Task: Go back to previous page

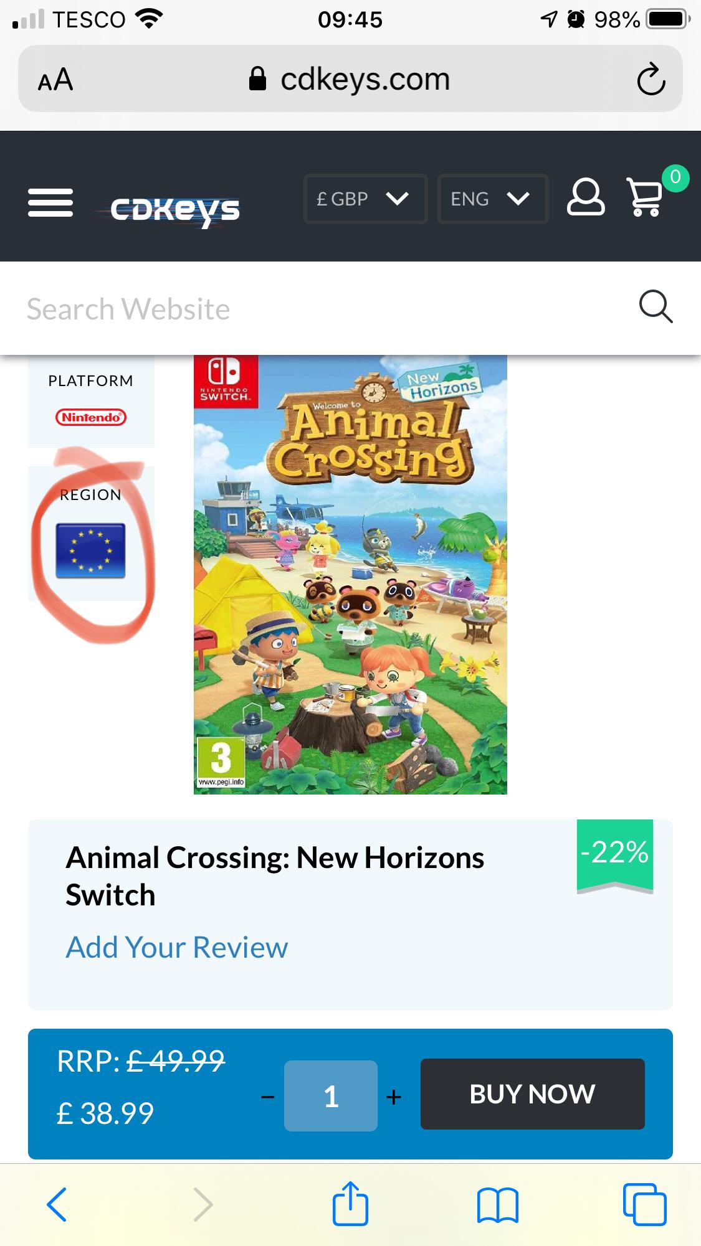Action: tap(57, 1204)
